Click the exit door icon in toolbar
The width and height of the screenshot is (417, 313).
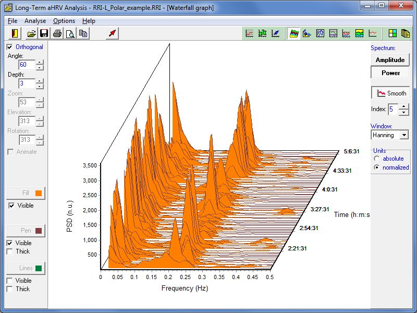point(14,33)
